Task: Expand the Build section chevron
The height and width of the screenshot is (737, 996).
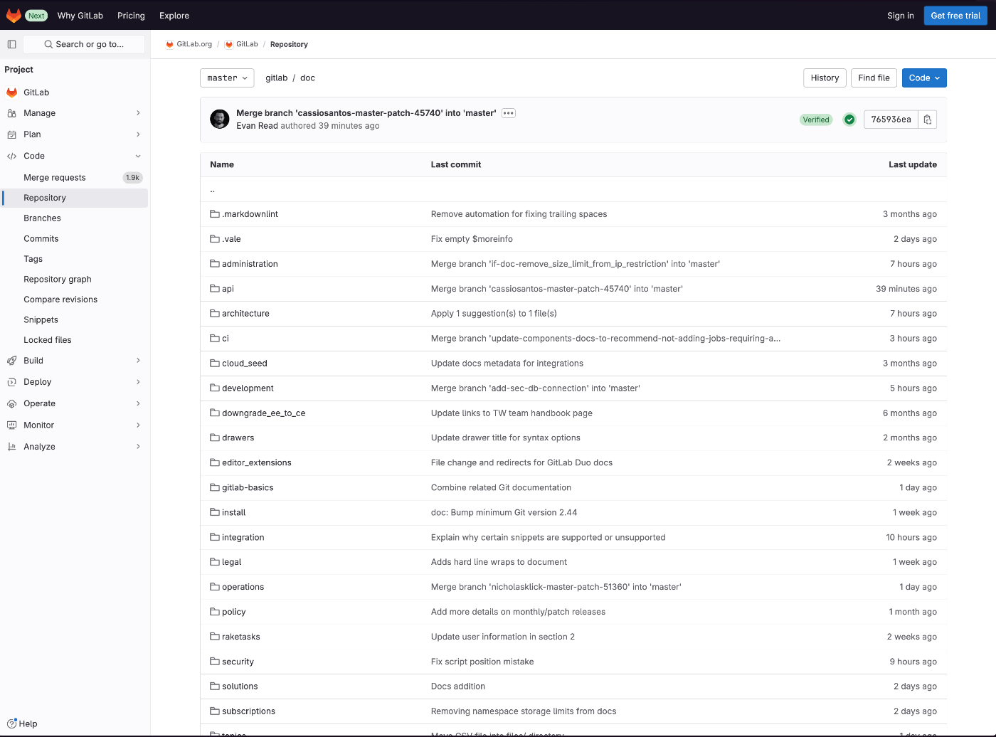Action: point(138,361)
